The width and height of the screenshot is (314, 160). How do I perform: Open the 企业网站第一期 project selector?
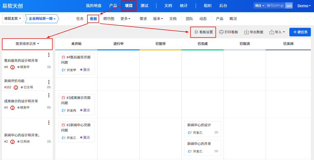point(42,19)
